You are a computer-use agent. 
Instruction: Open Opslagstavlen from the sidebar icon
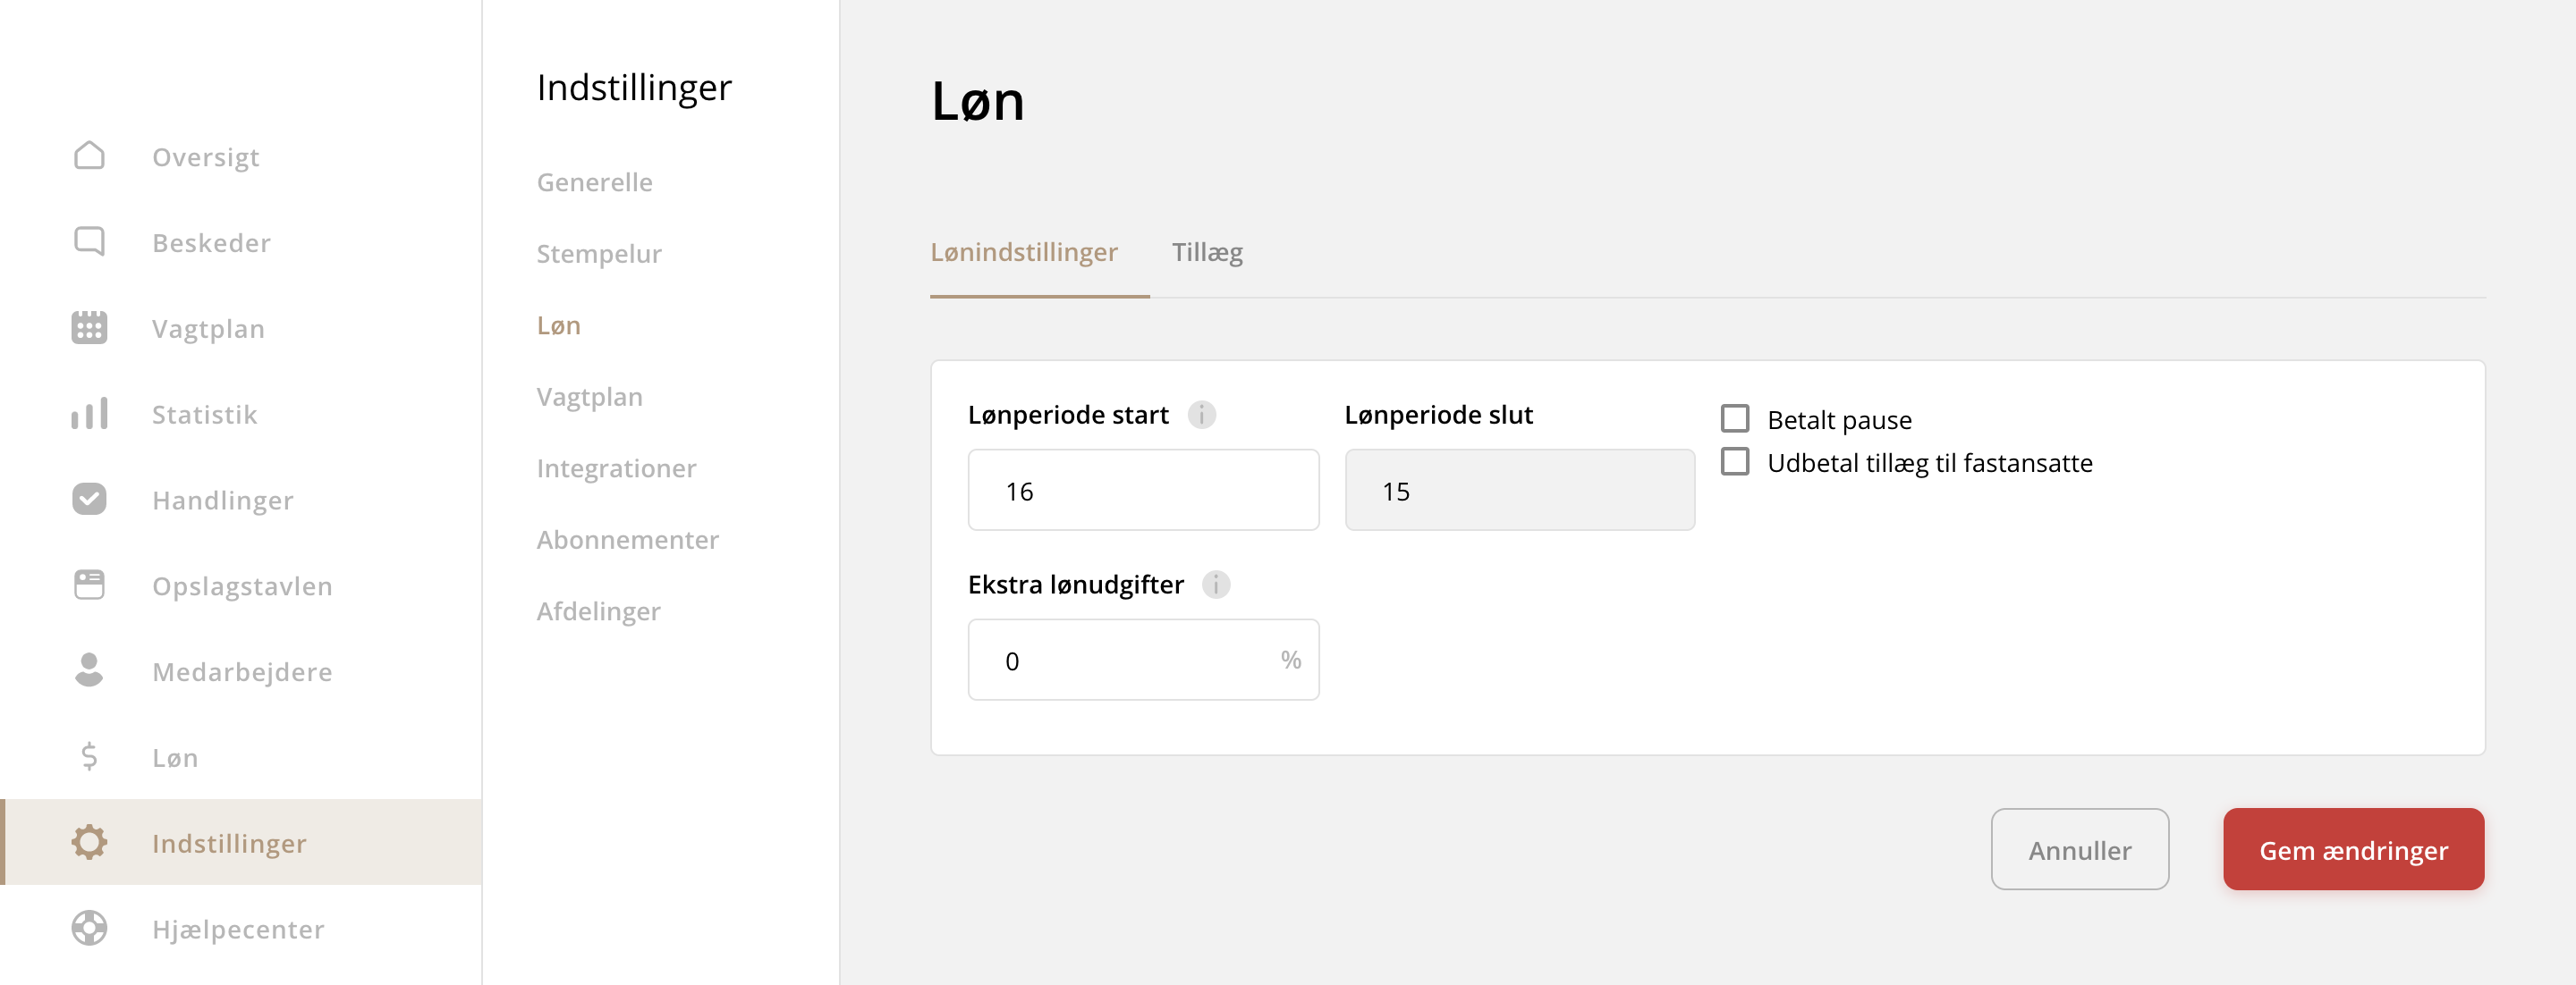[x=89, y=585]
